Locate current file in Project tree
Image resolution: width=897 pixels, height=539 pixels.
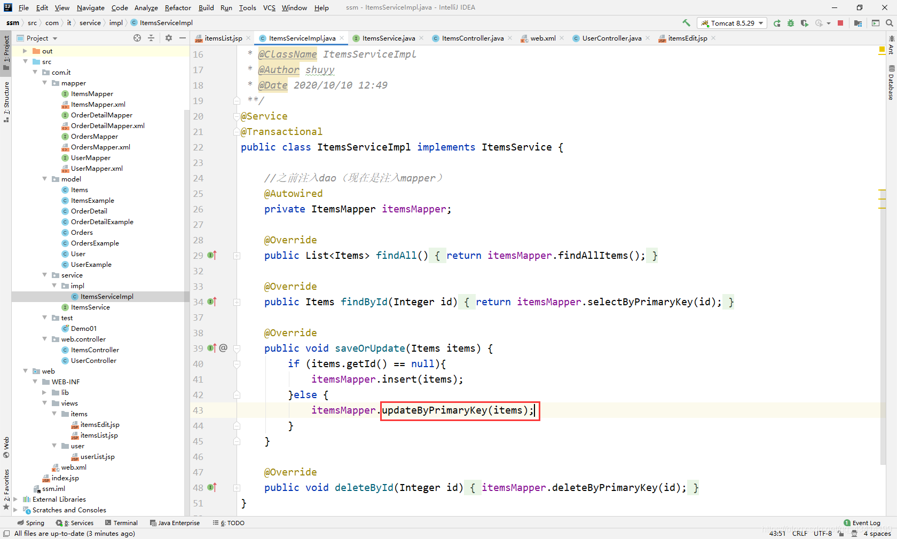click(137, 38)
